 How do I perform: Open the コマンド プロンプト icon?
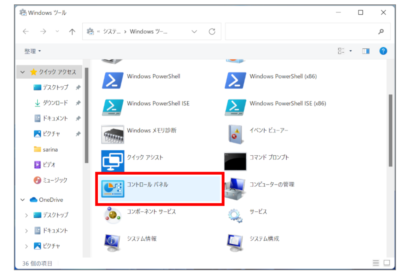coord(235,161)
